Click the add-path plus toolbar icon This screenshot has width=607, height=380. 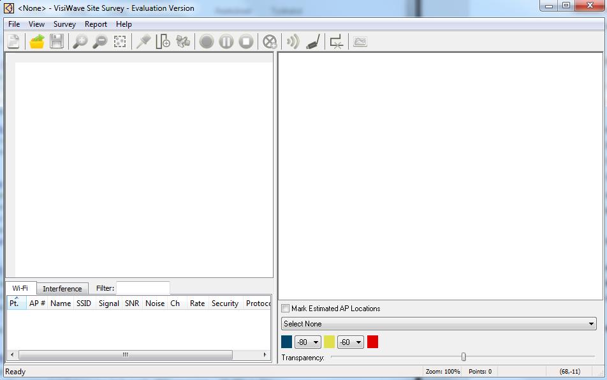pos(163,41)
